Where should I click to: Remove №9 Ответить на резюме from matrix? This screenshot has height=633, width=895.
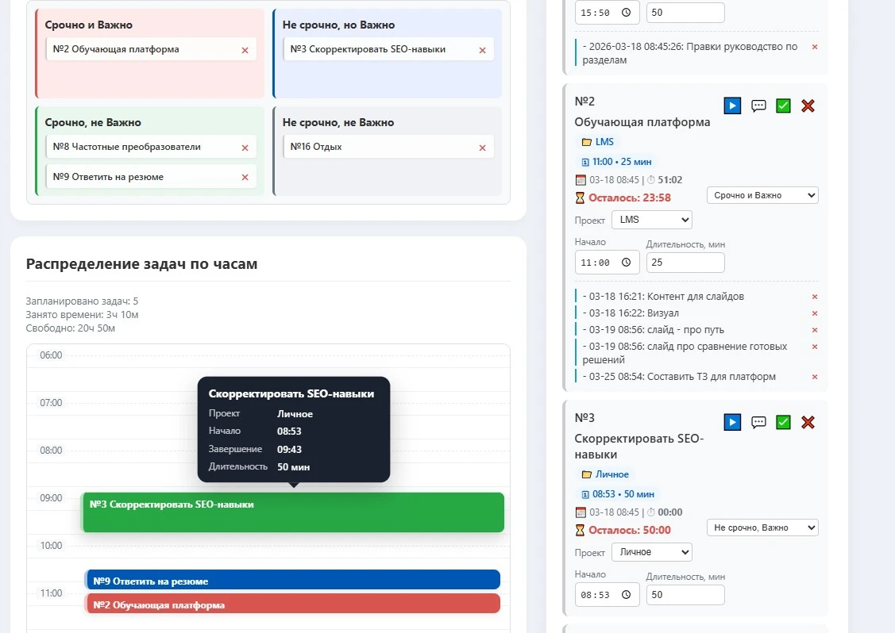coord(245,178)
